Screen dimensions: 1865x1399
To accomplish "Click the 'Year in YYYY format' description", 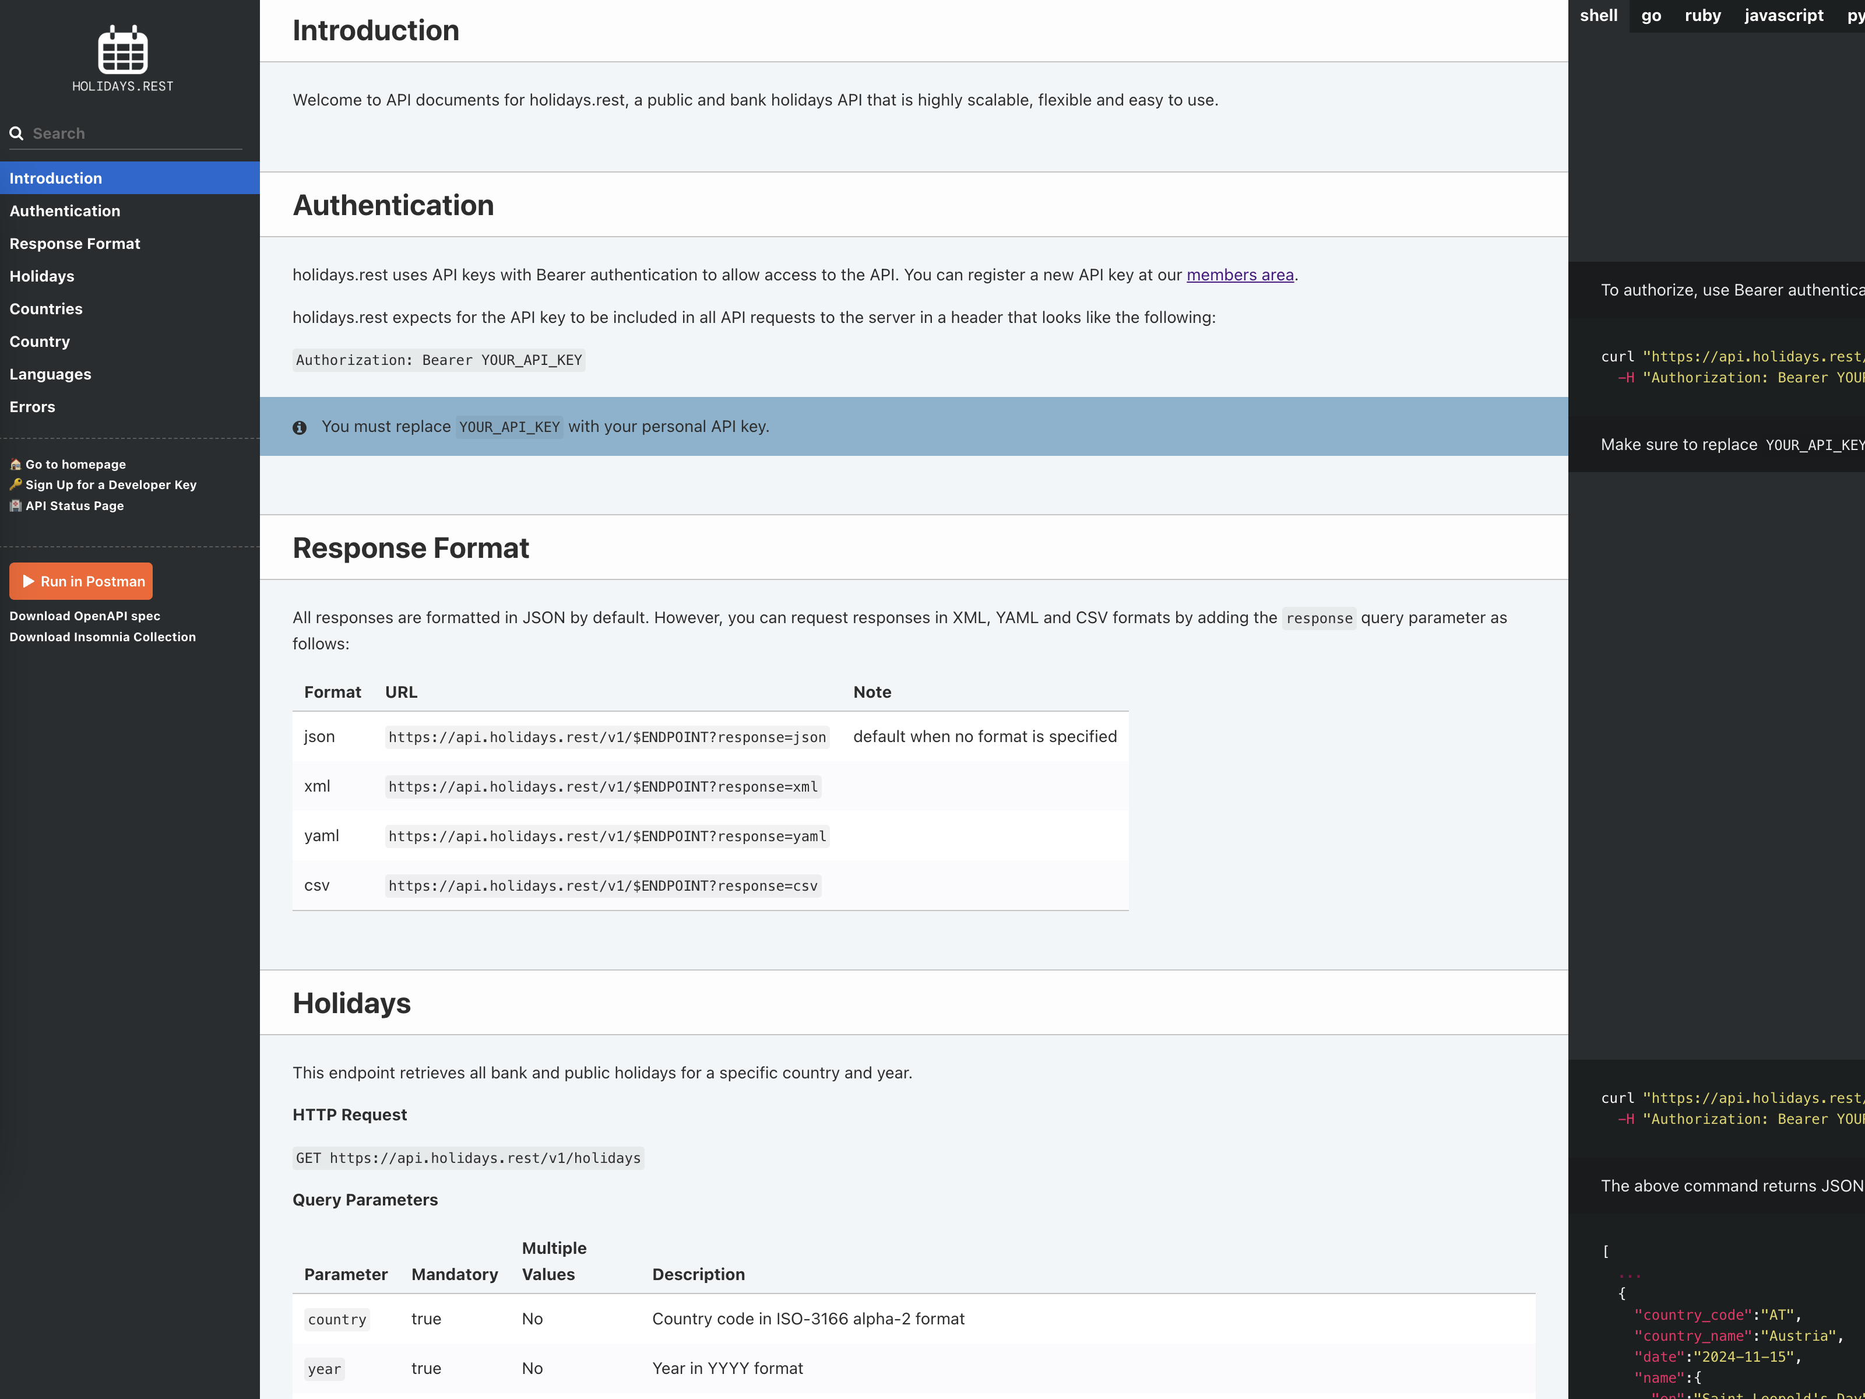I will point(727,1369).
